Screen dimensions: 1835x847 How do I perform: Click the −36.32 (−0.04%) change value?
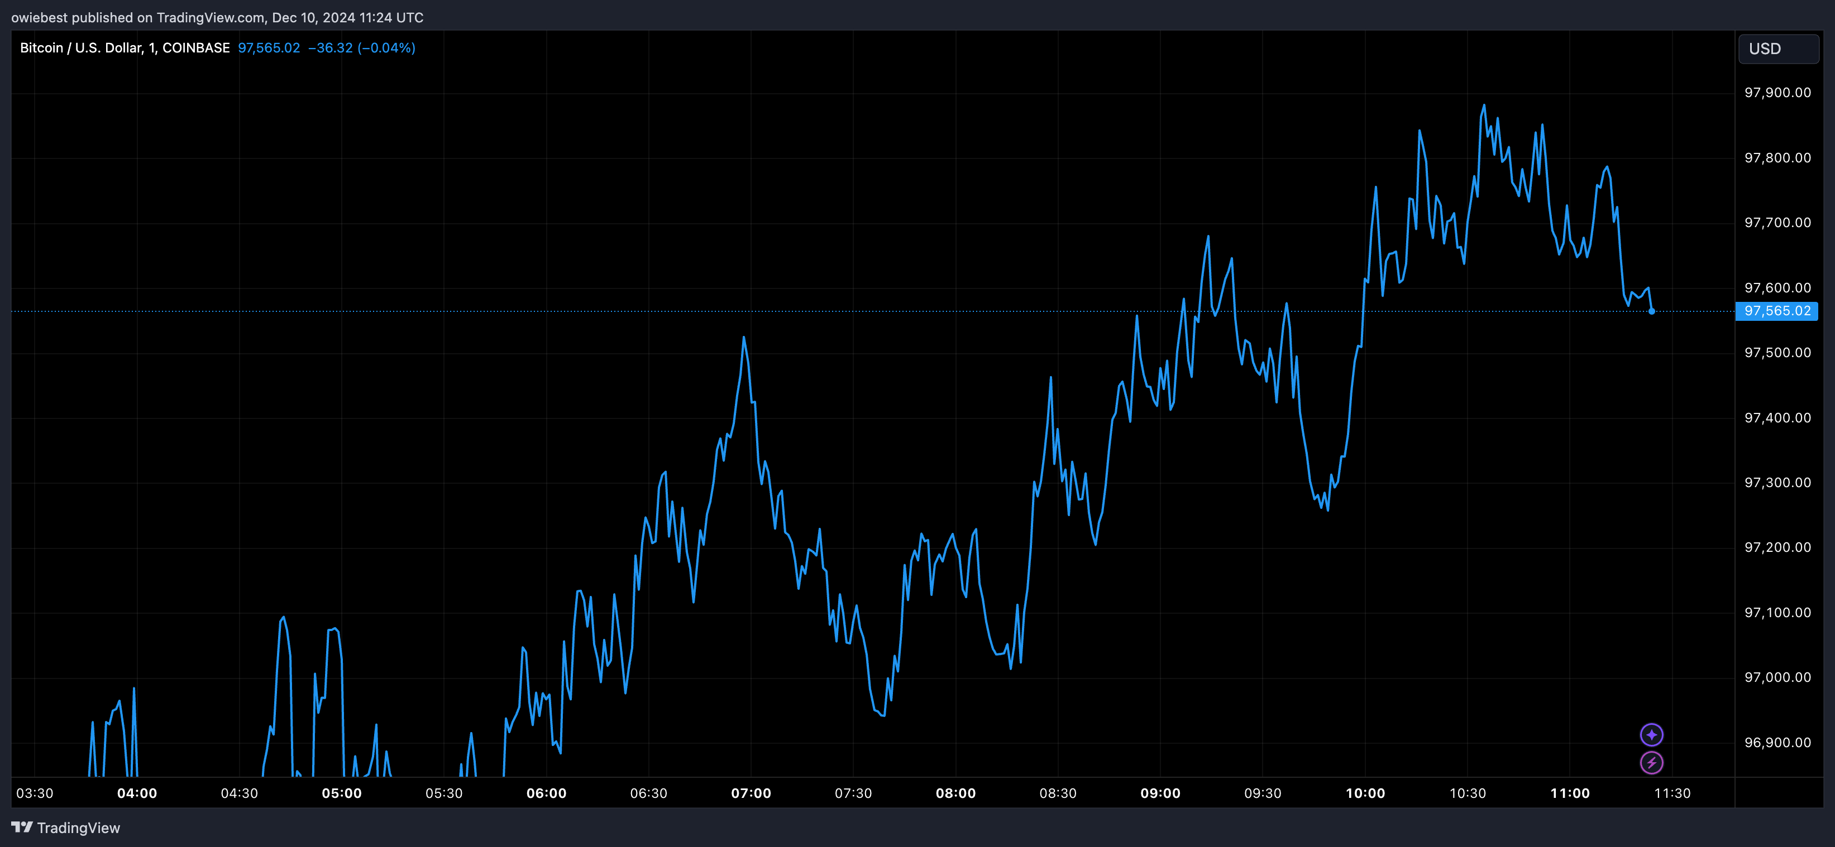click(361, 47)
